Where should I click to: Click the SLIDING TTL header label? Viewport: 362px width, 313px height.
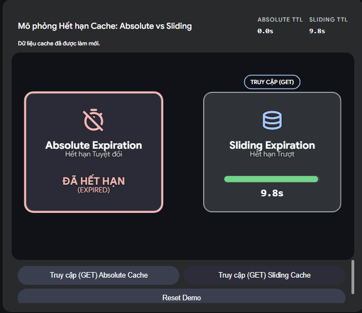pyautogui.click(x=328, y=20)
